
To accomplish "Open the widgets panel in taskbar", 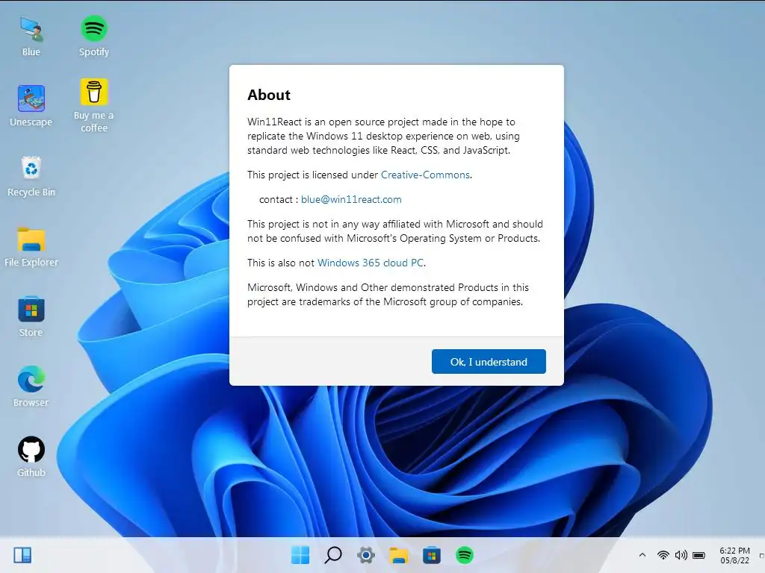I will click(22, 555).
